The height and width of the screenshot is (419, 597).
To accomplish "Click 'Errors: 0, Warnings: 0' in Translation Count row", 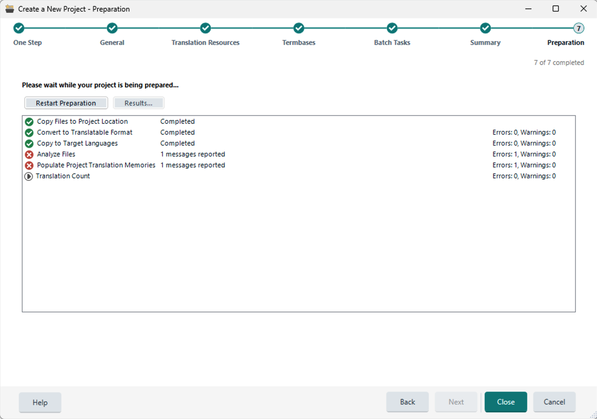I will coord(524,176).
